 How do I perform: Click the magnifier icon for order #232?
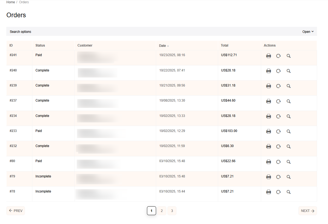coord(289,147)
